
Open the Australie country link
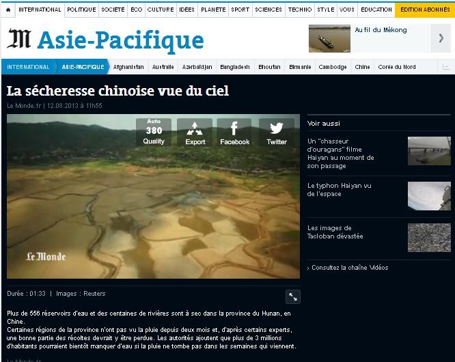coord(163,67)
